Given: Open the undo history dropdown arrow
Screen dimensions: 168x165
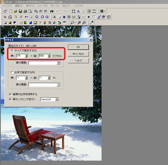Looking at the screenshot, I should coord(61,11).
